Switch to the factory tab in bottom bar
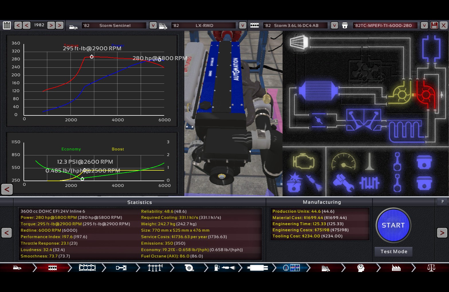The width and height of the screenshot is (449, 292). [x=396, y=268]
